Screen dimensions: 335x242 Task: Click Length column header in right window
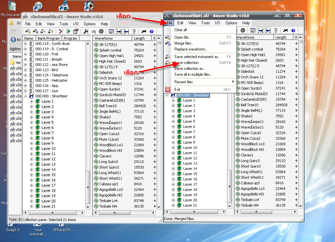point(283,37)
